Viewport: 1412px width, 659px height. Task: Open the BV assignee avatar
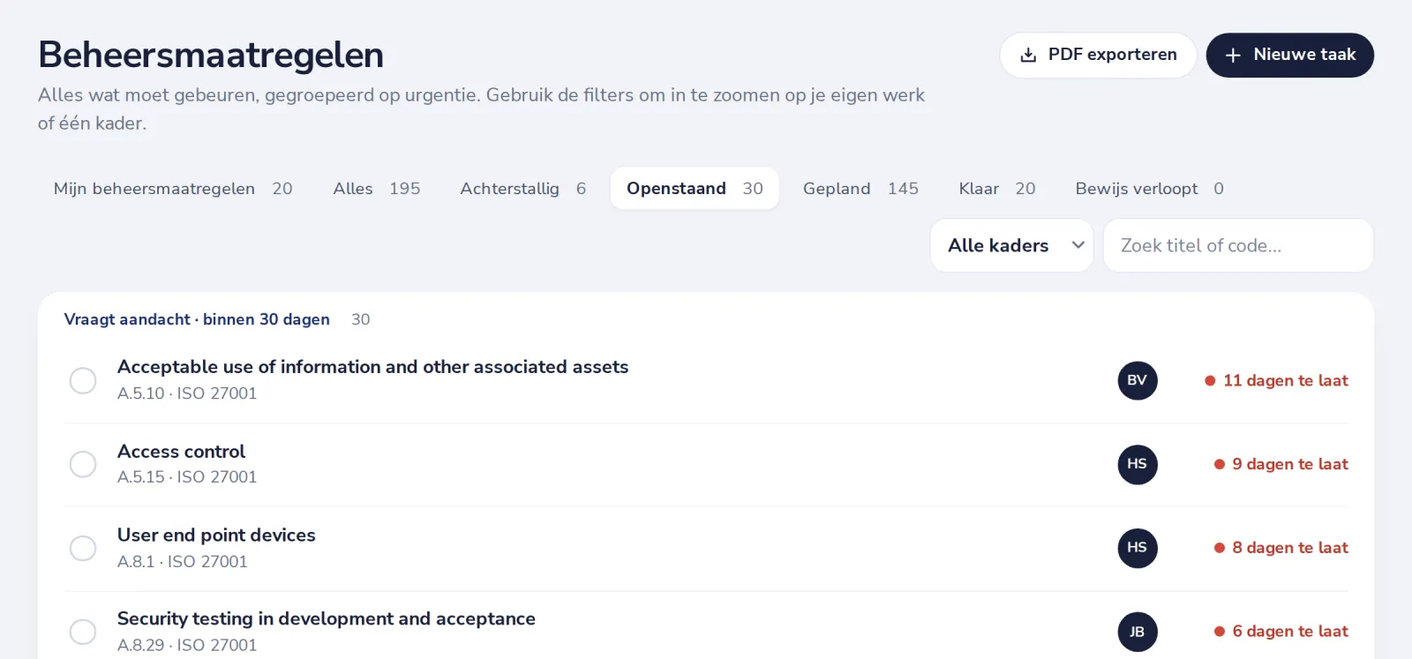(1138, 380)
